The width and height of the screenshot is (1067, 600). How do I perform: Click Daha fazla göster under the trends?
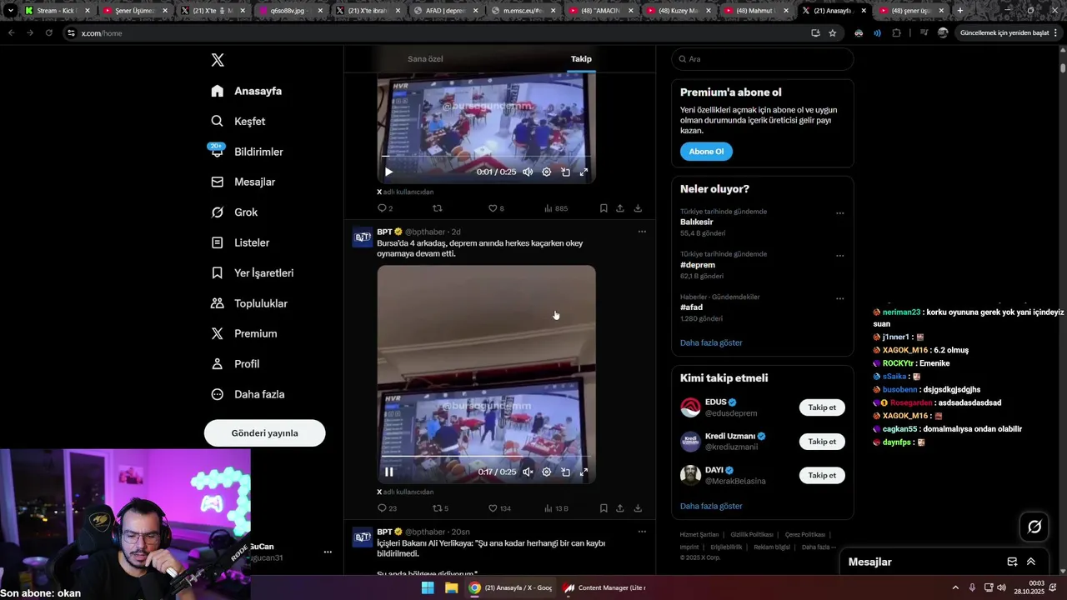[711, 342]
